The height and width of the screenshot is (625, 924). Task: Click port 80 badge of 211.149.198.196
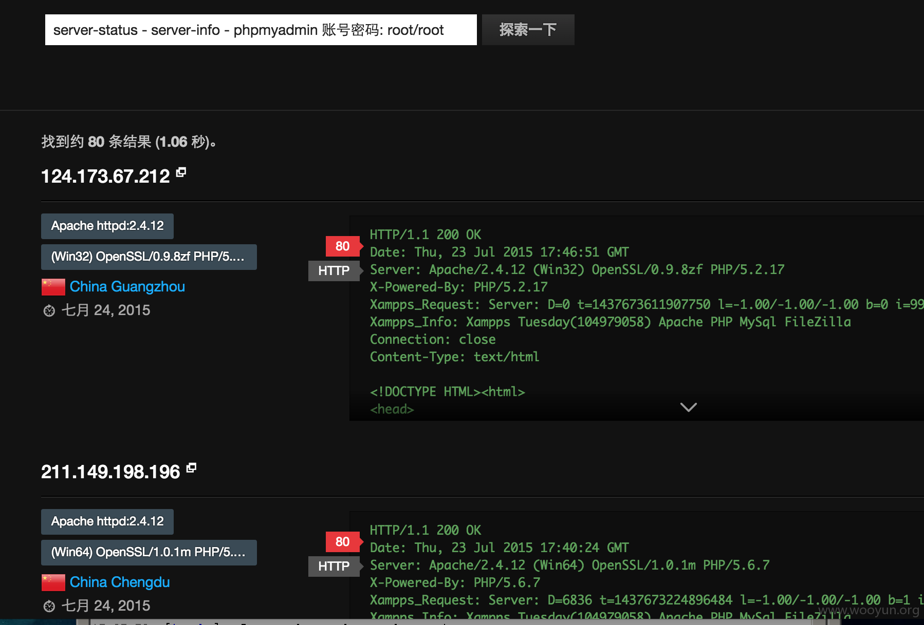(343, 542)
